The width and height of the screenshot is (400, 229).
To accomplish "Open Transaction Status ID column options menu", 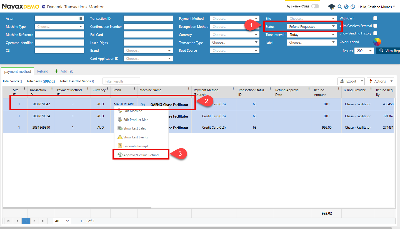I will coord(270,89).
